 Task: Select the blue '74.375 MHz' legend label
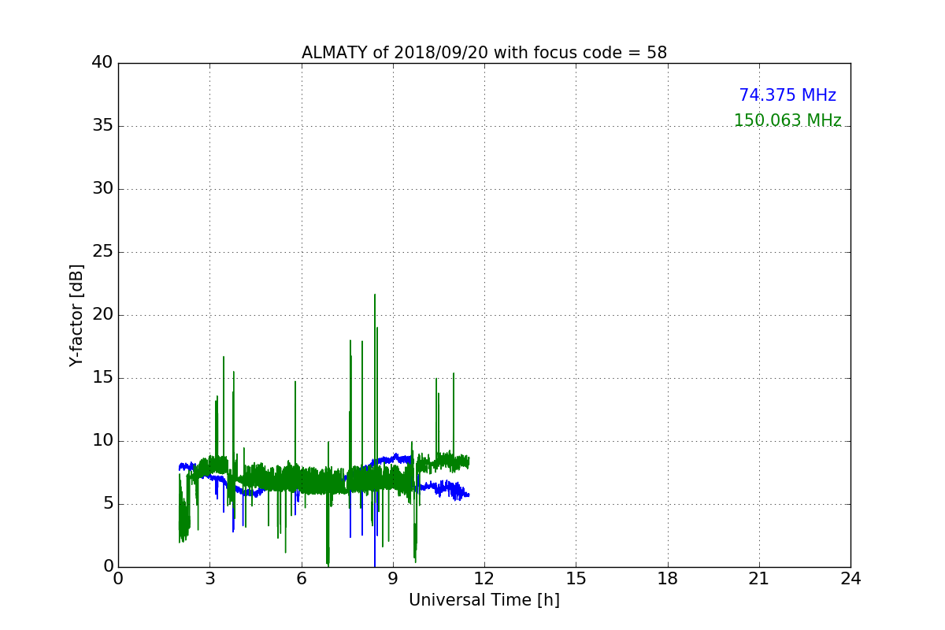coord(787,95)
